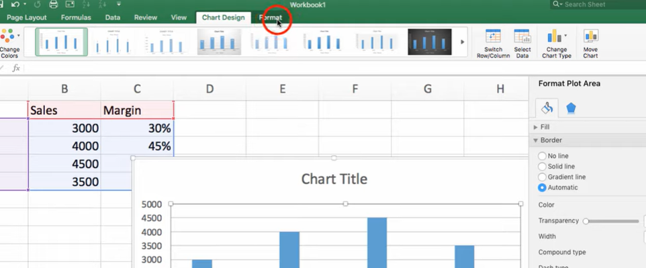This screenshot has width=646, height=268.
Task: Click the Redo icon in title bar
Action: click(x=36, y=5)
